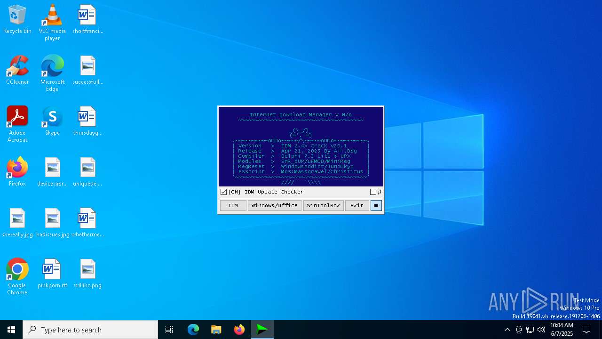Click the IDM button
The image size is (602, 339).
point(233,205)
